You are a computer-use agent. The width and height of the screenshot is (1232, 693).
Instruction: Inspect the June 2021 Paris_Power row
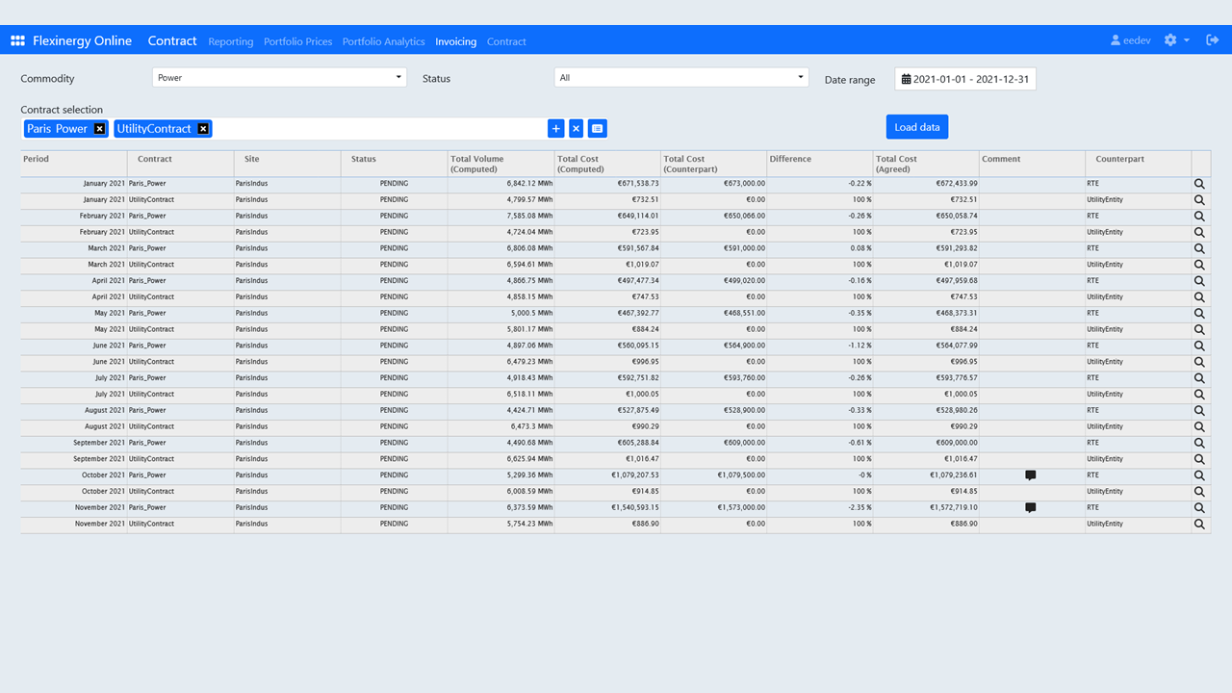point(1199,346)
